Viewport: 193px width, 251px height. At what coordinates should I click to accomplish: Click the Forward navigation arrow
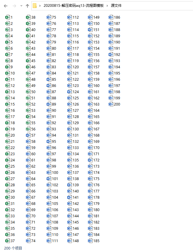[x=14, y=6]
